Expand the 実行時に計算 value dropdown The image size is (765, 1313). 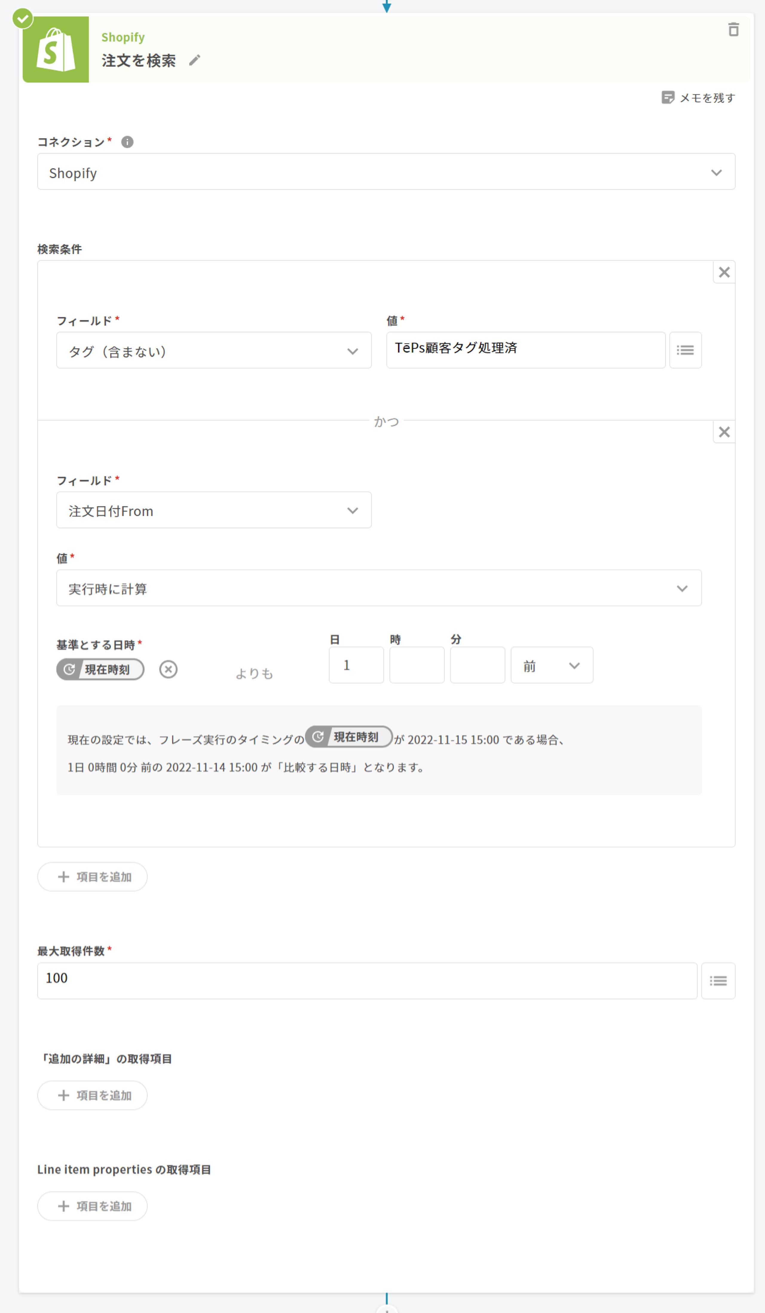coord(378,588)
